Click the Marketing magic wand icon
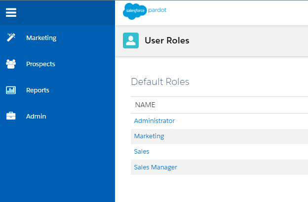 coord(11,38)
